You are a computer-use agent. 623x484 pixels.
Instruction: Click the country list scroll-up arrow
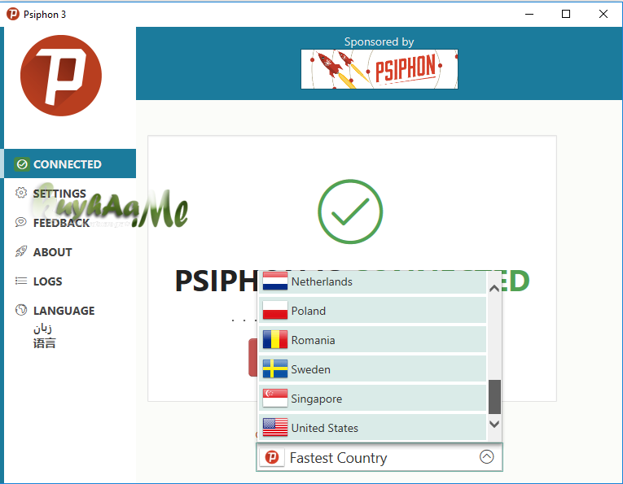click(494, 289)
